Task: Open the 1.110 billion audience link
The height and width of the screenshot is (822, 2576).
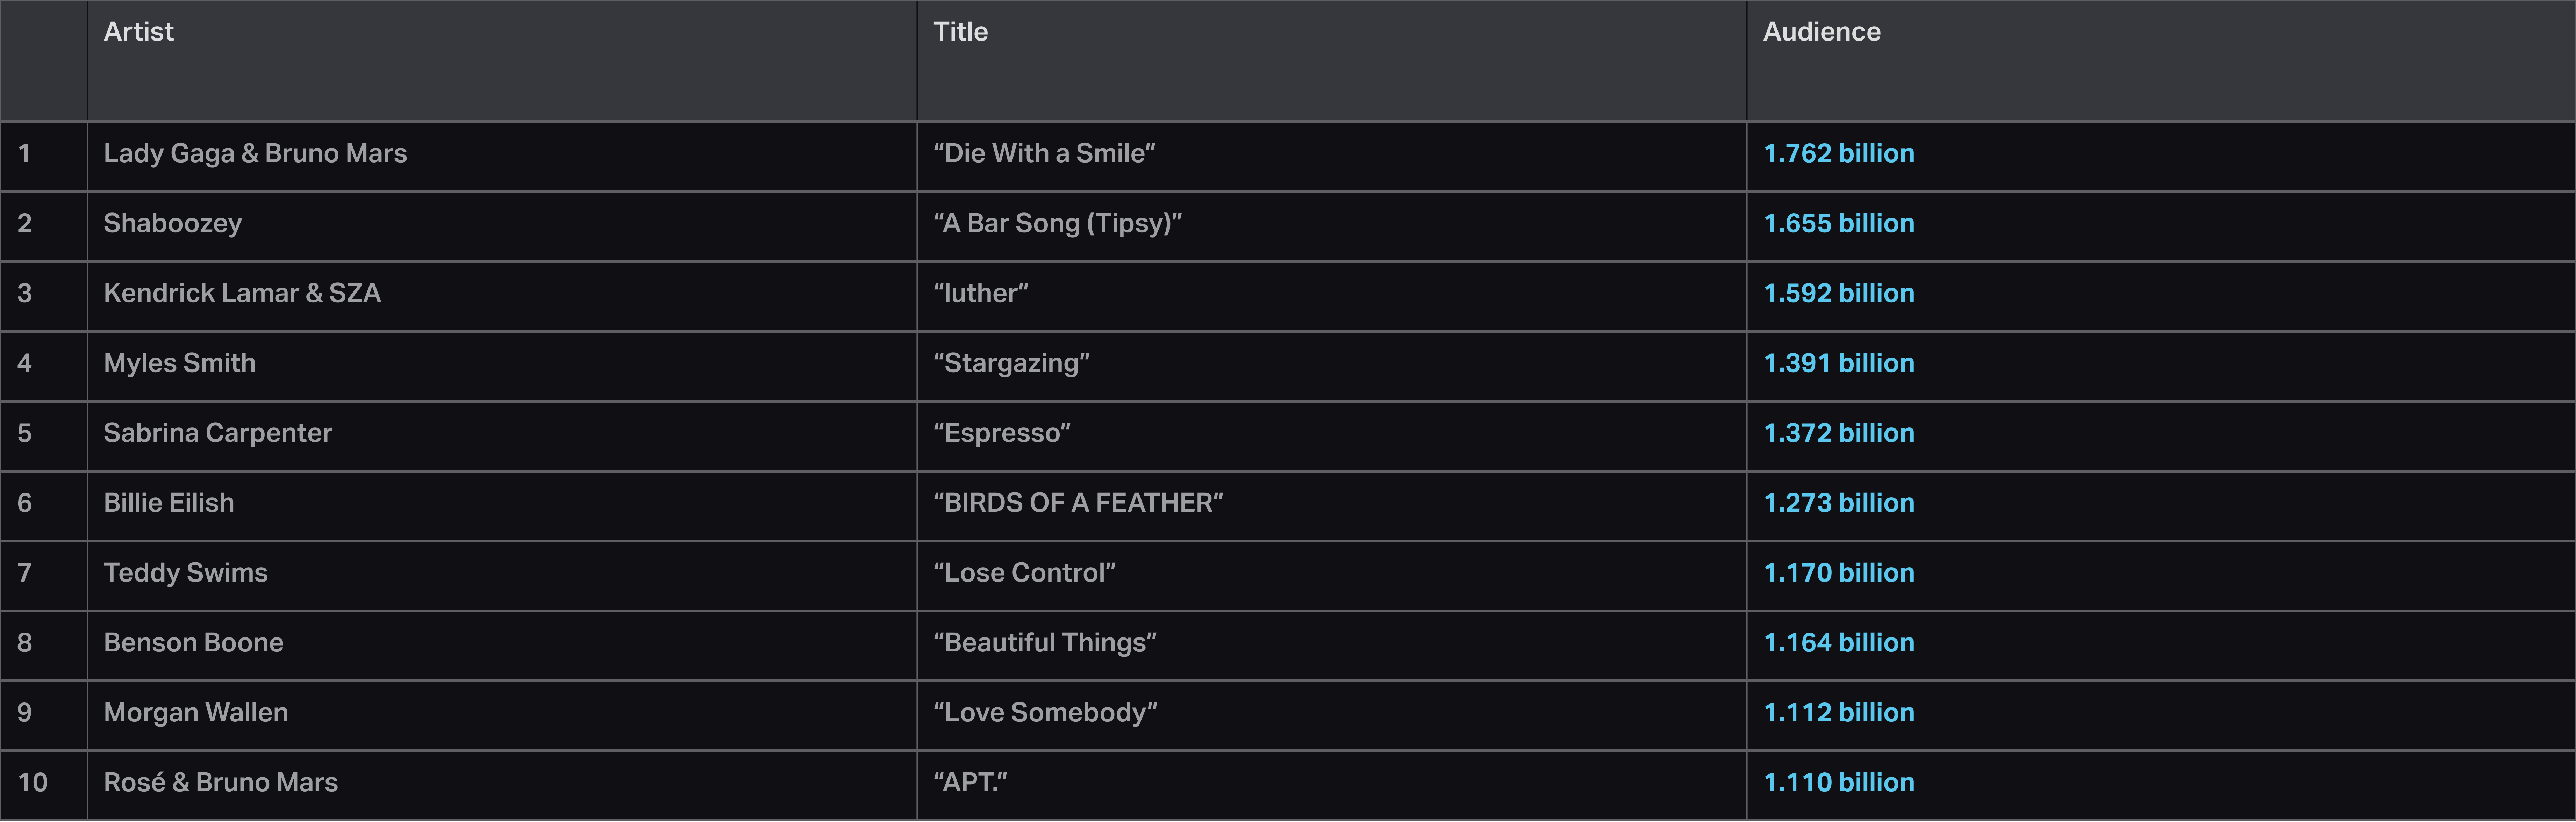Action: coord(1838,783)
